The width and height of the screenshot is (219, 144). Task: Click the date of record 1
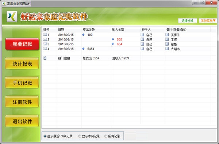[x=66, y=35]
